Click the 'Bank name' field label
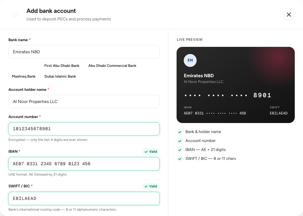This screenshot has height=216, width=303. point(18,40)
